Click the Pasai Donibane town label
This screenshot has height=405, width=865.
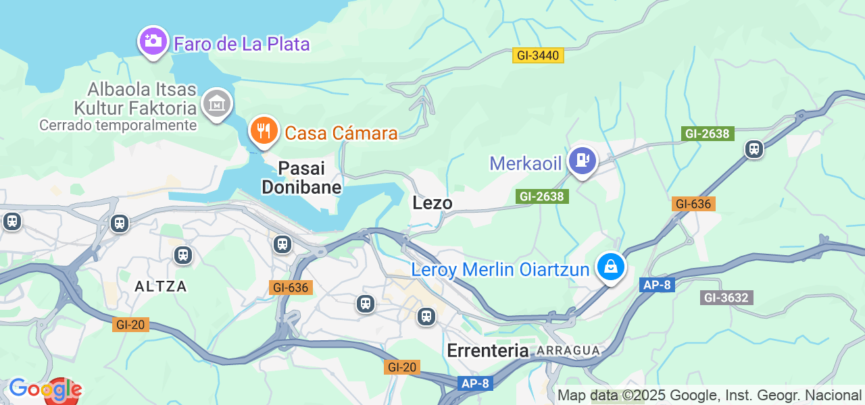(x=301, y=178)
